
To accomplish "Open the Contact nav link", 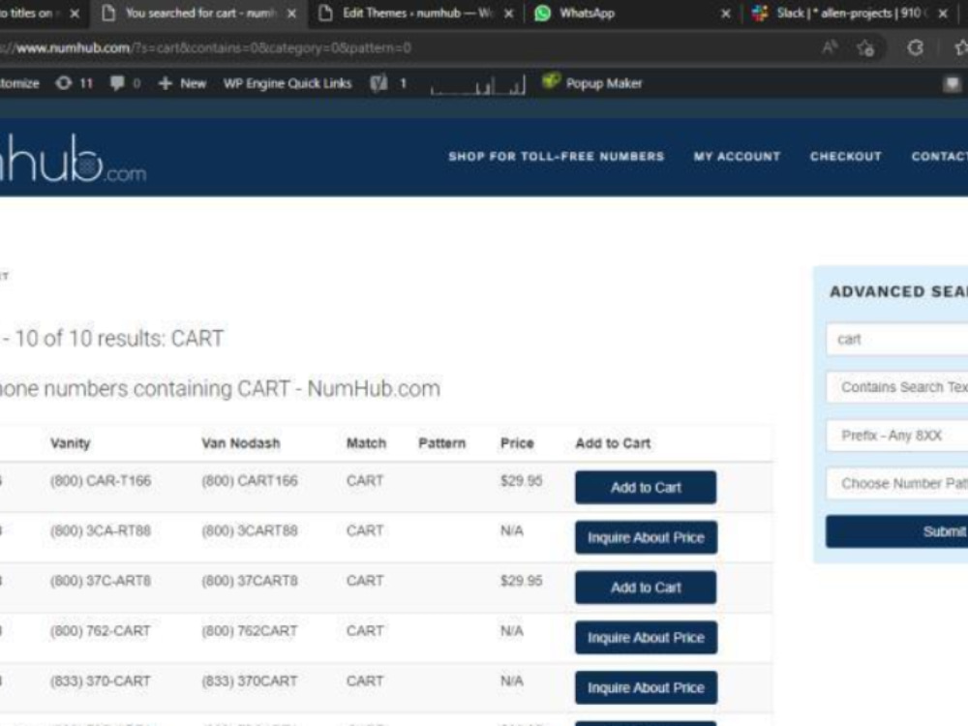I will [x=940, y=156].
